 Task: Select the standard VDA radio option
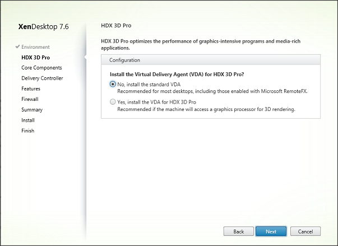113,85
